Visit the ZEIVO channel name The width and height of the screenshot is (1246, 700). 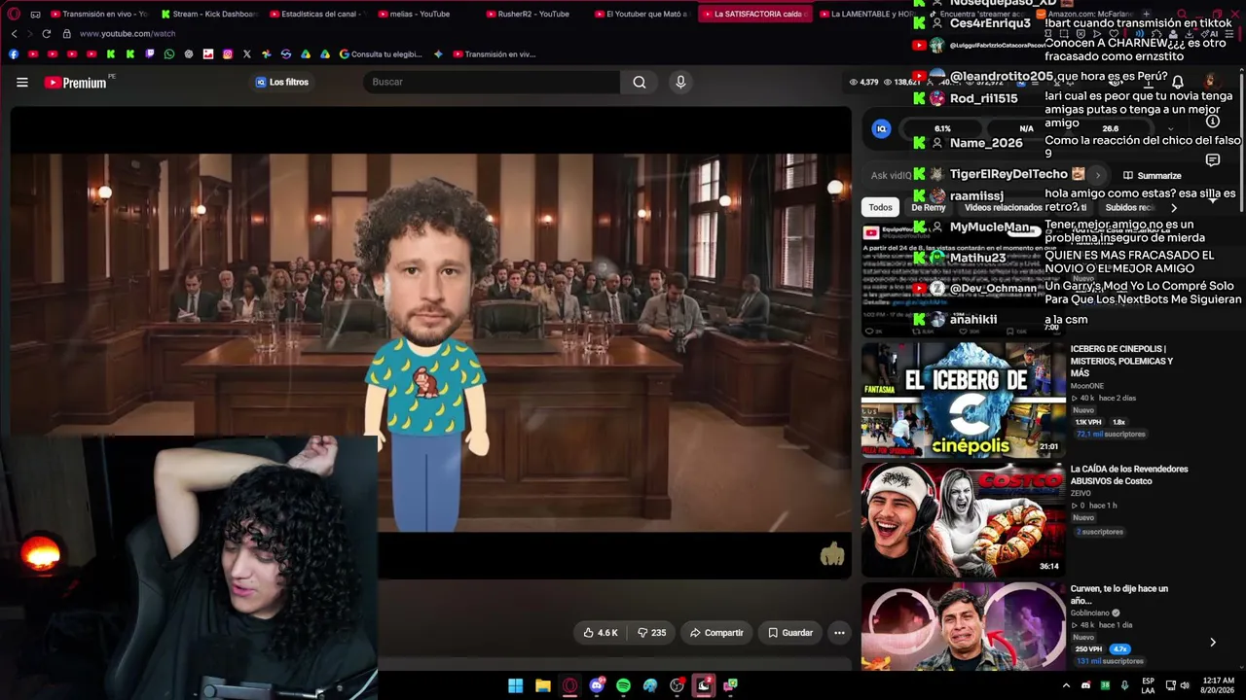[1081, 493]
